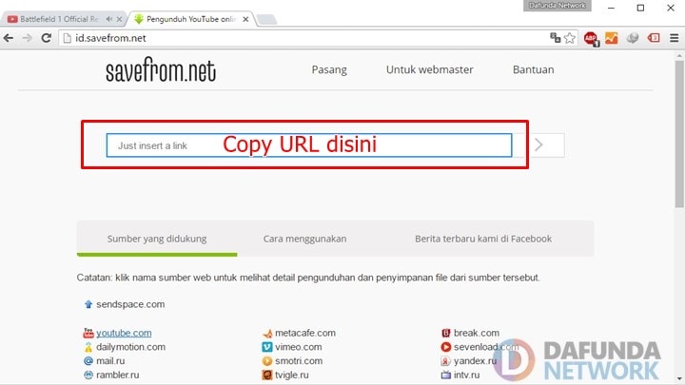Bookmark this page with the star icon

[570, 38]
